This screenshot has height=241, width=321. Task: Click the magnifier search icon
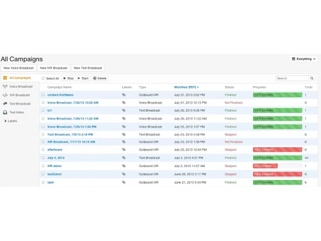[x=312, y=78]
